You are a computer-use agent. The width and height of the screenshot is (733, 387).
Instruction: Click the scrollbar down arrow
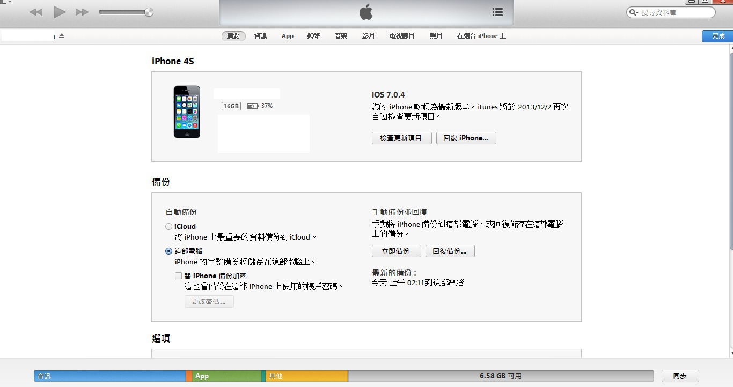tap(731, 354)
